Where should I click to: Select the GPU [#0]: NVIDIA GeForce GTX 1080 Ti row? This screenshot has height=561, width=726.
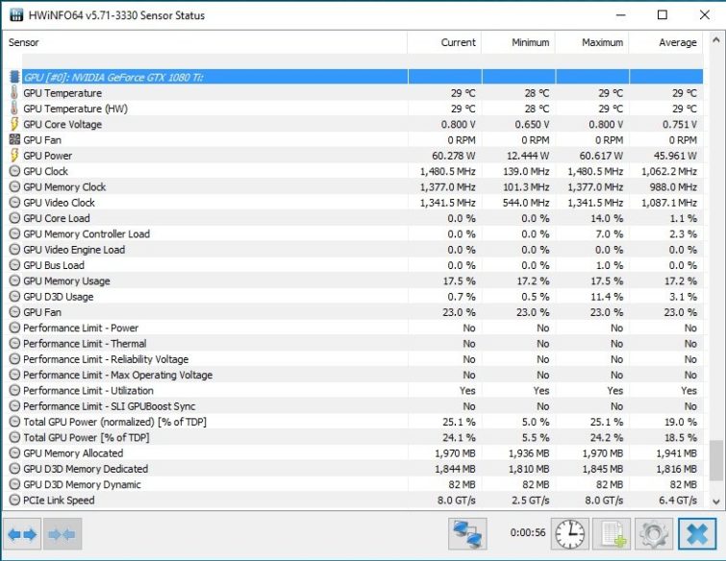[x=363, y=77]
